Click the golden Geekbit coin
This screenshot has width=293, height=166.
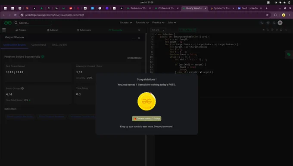[x=146, y=101]
